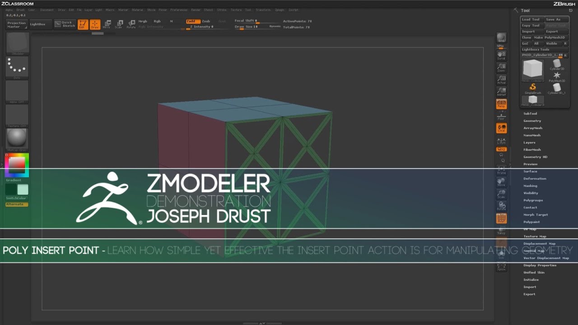Open the Texture Off selector
Screen dimensions: 578x325
pos(17,116)
